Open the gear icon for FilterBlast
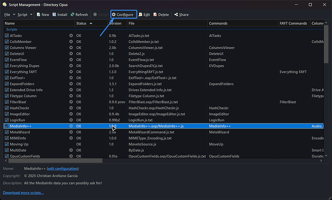 click(x=71, y=102)
